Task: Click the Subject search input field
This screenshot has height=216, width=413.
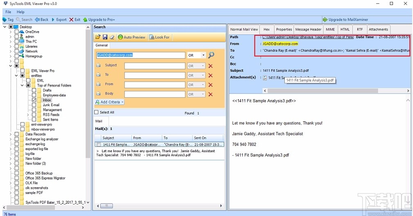Action: [154, 66]
